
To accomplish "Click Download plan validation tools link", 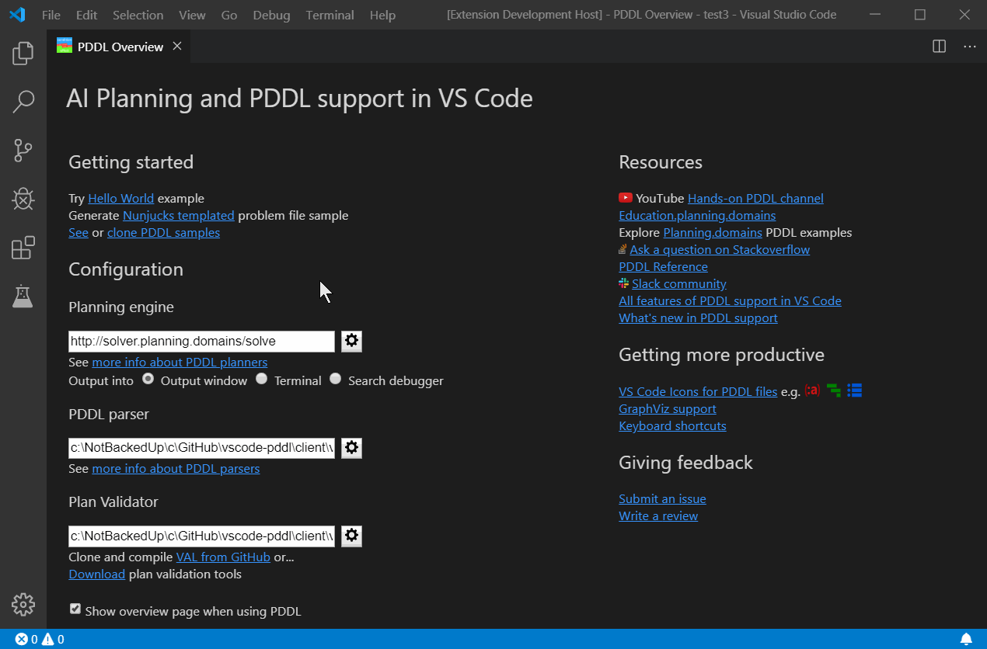I will point(96,574).
